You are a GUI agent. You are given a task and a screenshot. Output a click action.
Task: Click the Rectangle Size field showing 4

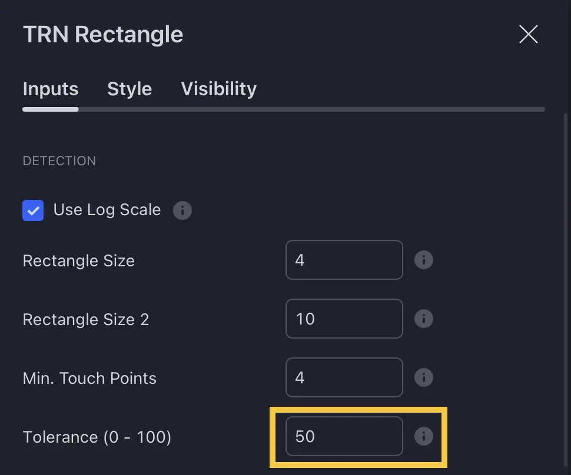344,260
